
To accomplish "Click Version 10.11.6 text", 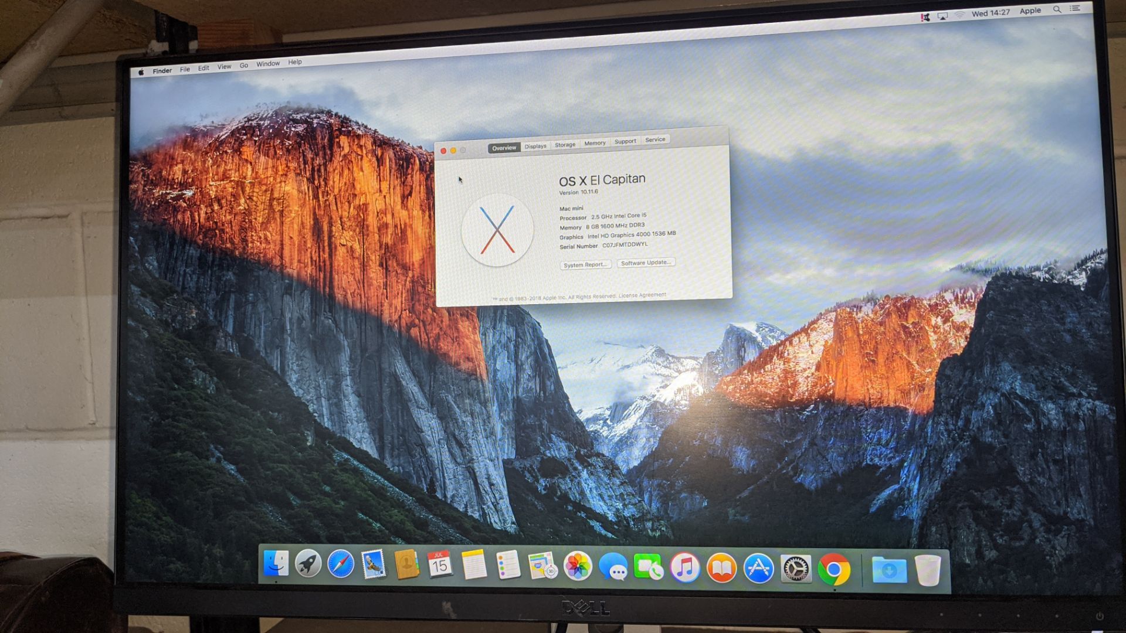I will [578, 192].
